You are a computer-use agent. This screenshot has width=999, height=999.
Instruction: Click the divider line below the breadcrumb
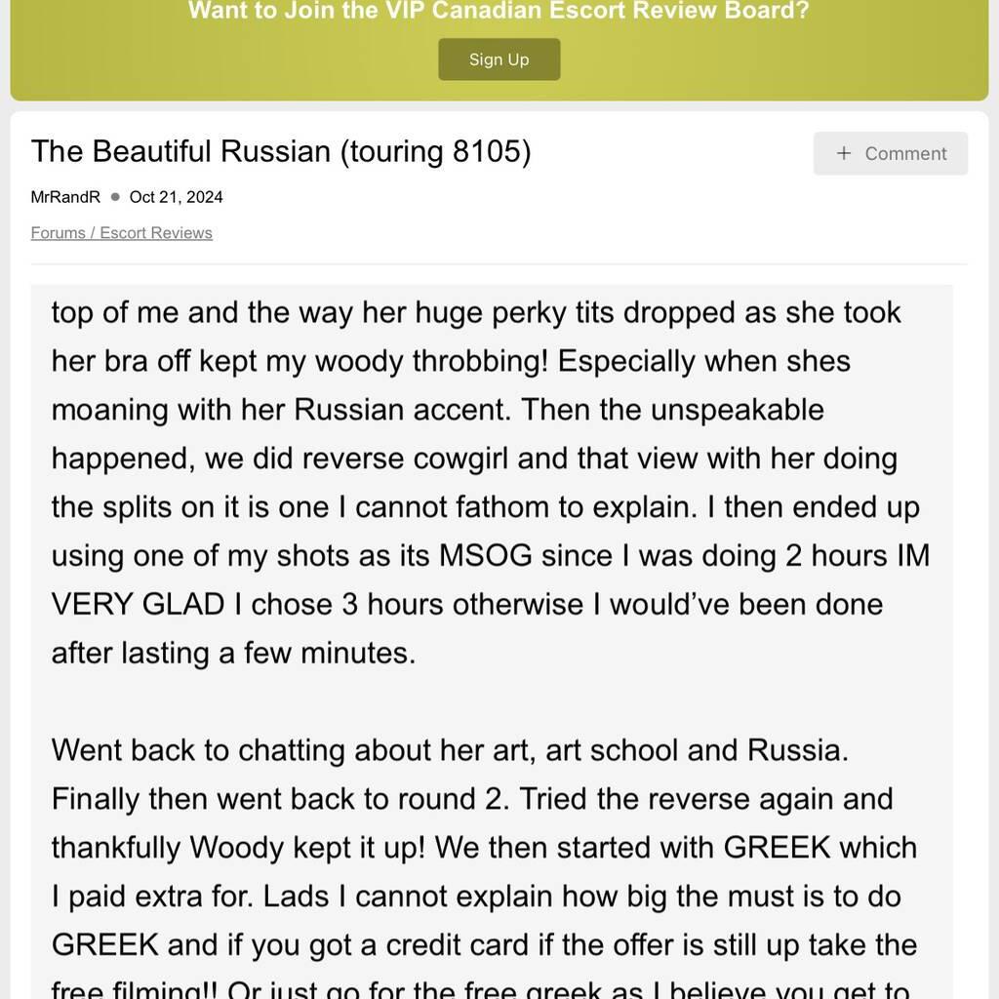499,263
